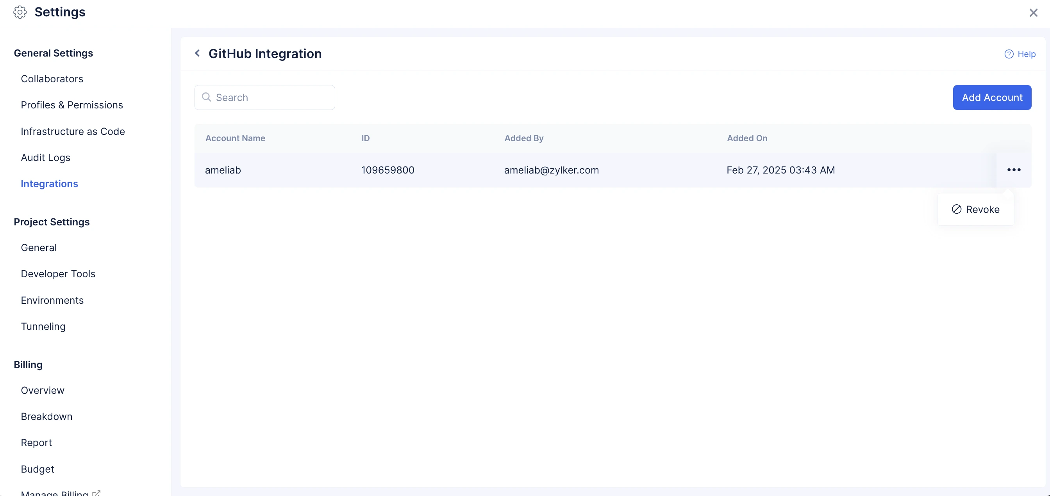Image resolution: width=1050 pixels, height=496 pixels.
Task: Open billing Breakdown
Action: click(46, 417)
